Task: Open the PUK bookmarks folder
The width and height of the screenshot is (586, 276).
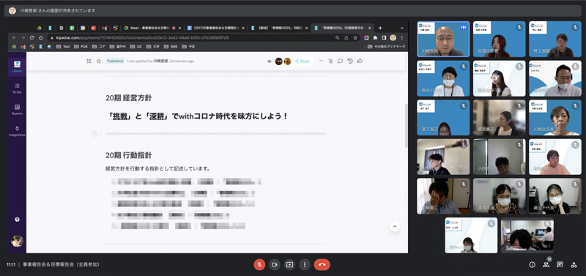Action: 81,47
